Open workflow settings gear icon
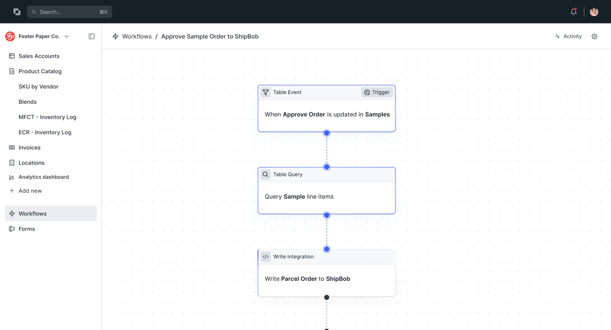The image size is (611, 330). pos(594,36)
